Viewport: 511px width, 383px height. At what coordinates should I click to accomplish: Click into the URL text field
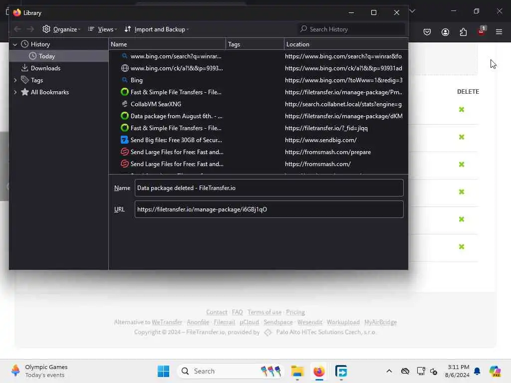tap(269, 209)
